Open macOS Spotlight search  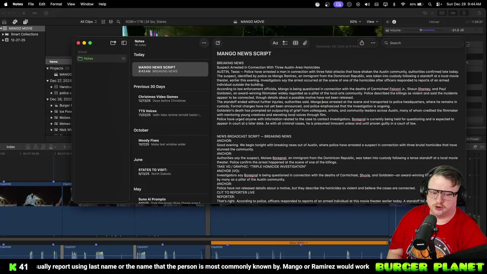(430, 4)
